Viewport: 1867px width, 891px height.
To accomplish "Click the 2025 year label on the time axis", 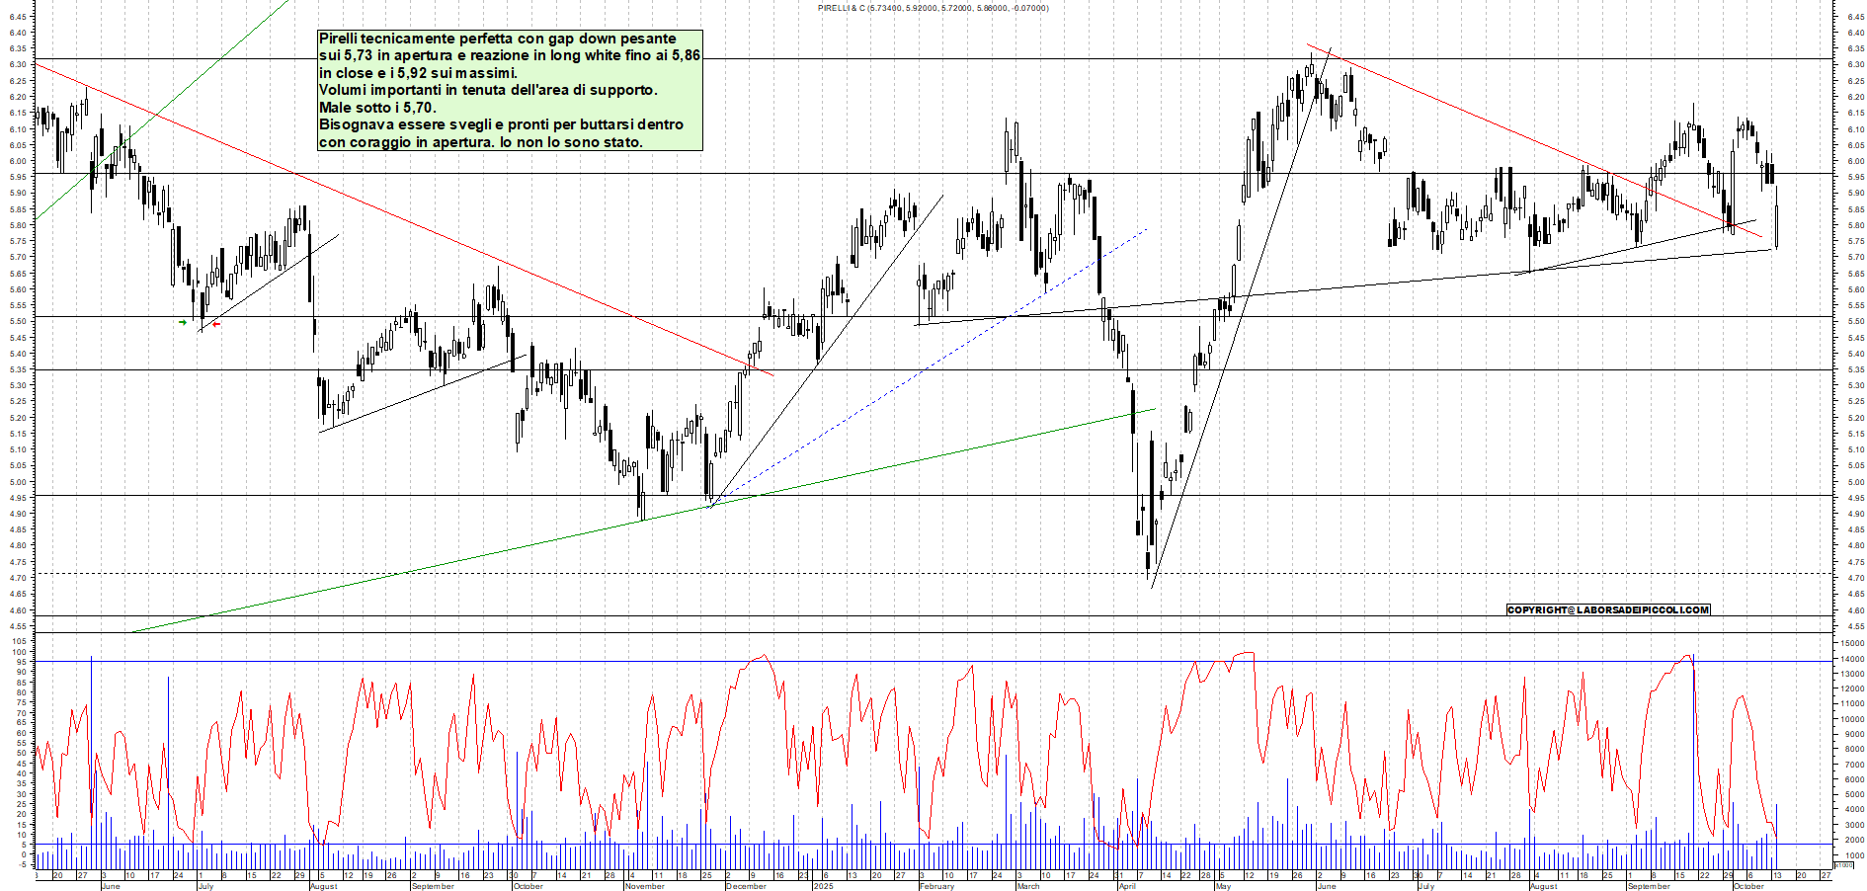I will (823, 886).
